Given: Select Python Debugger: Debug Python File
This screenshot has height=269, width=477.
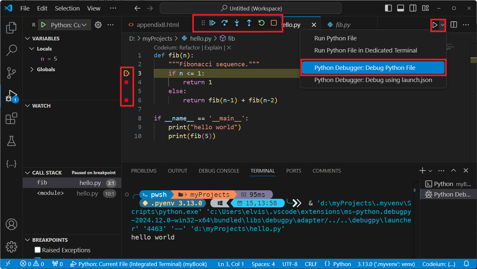Looking at the screenshot, I should [x=365, y=68].
